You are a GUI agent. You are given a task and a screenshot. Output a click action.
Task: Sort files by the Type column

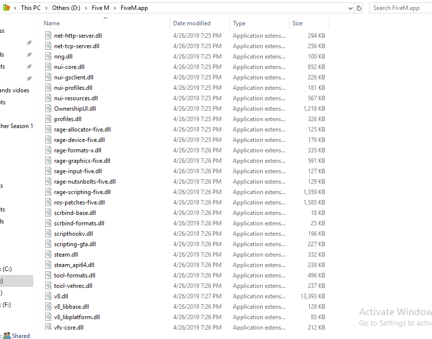click(239, 23)
